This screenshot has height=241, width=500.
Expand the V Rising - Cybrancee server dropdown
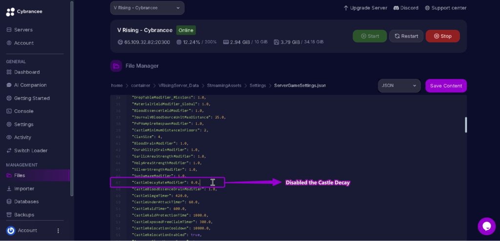[x=147, y=8]
